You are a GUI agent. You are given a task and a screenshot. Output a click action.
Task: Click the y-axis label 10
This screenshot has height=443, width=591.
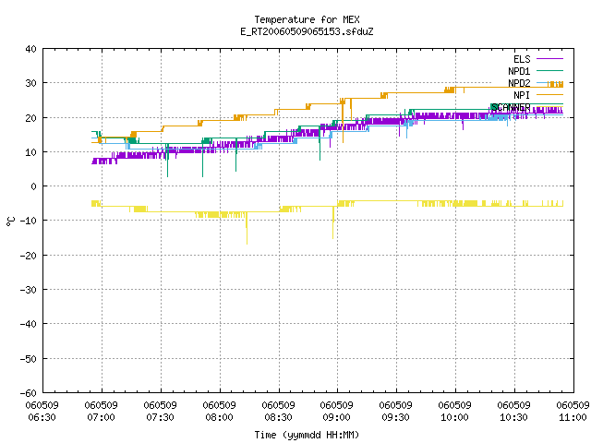tap(30, 152)
